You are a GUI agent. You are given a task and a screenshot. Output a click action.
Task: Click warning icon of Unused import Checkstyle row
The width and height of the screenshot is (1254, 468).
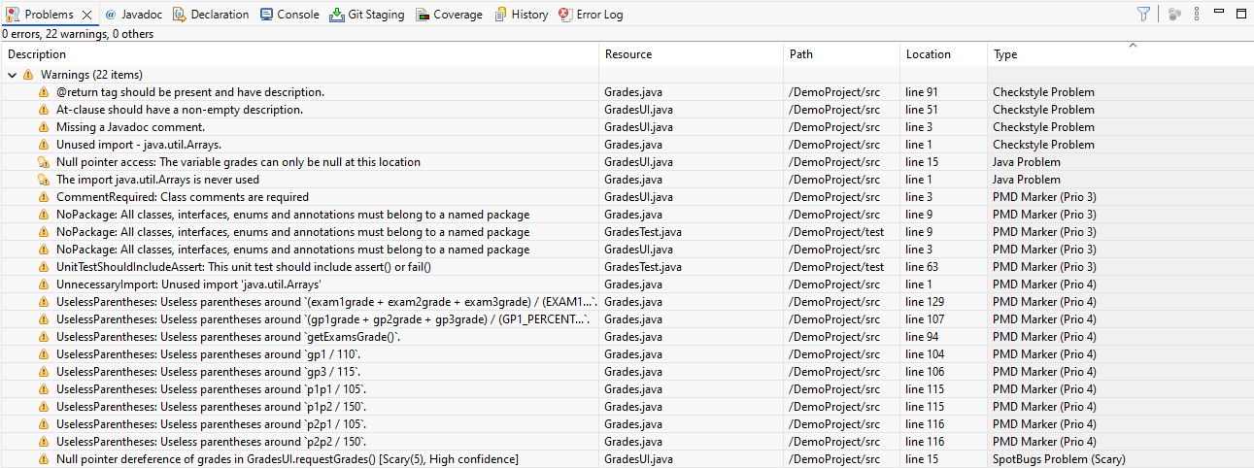44,145
